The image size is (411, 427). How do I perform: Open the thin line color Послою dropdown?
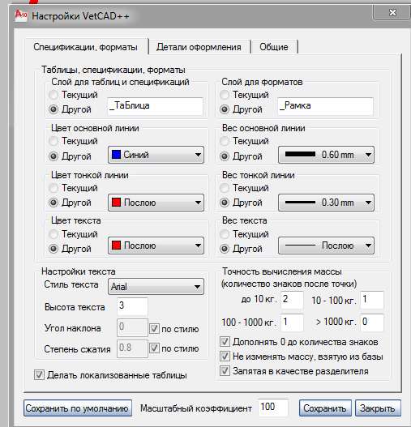click(156, 203)
